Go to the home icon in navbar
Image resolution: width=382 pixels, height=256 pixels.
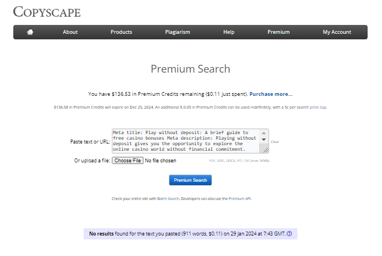tap(30, 32)
